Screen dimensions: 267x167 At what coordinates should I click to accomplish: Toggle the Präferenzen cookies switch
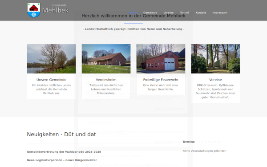coord(89,123)
